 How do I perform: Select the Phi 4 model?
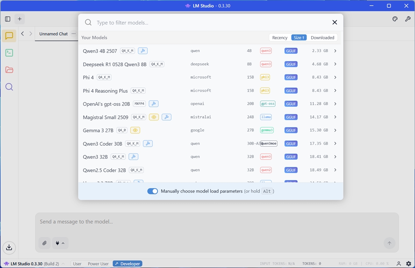pyautogui.click(x=88, y=77)
